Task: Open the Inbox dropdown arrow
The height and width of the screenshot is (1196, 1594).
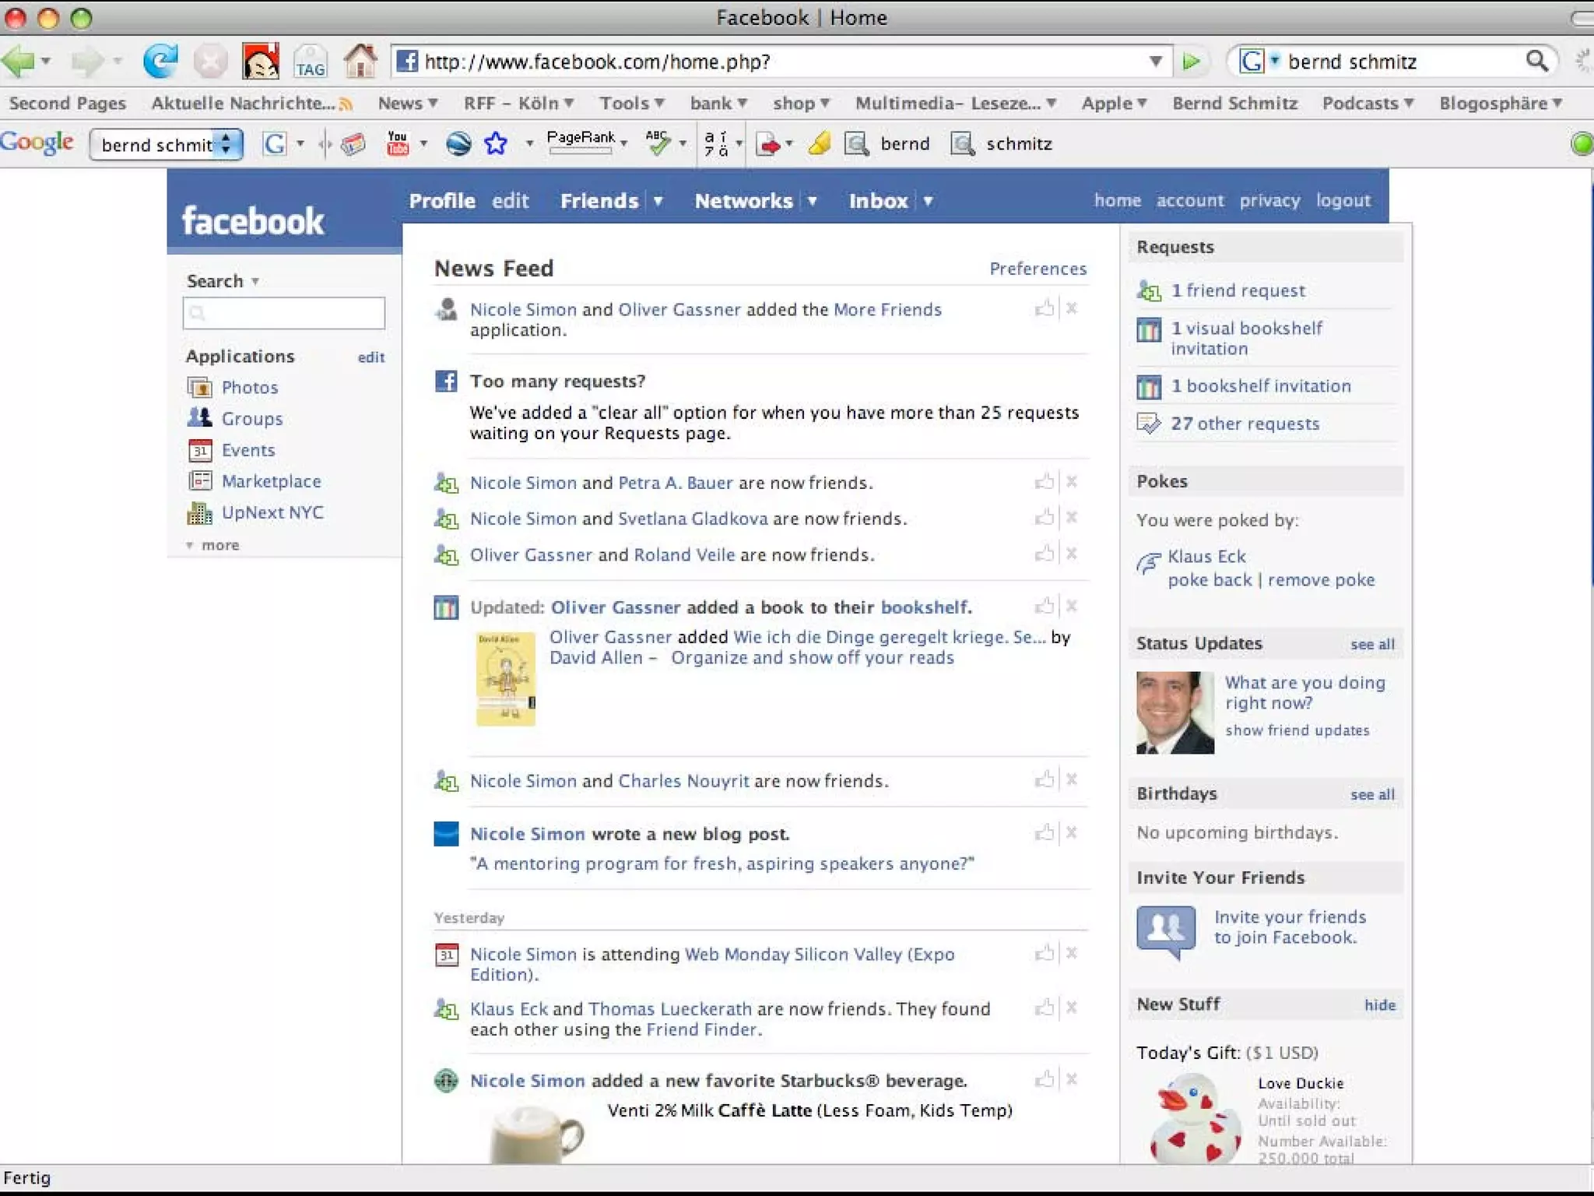Action: 929,201
